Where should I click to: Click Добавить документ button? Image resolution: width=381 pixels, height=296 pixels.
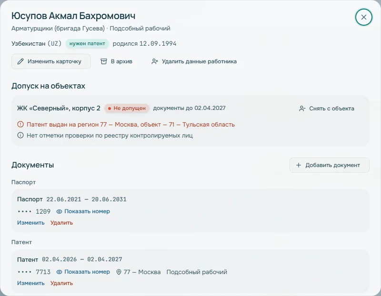click(330, 165)
